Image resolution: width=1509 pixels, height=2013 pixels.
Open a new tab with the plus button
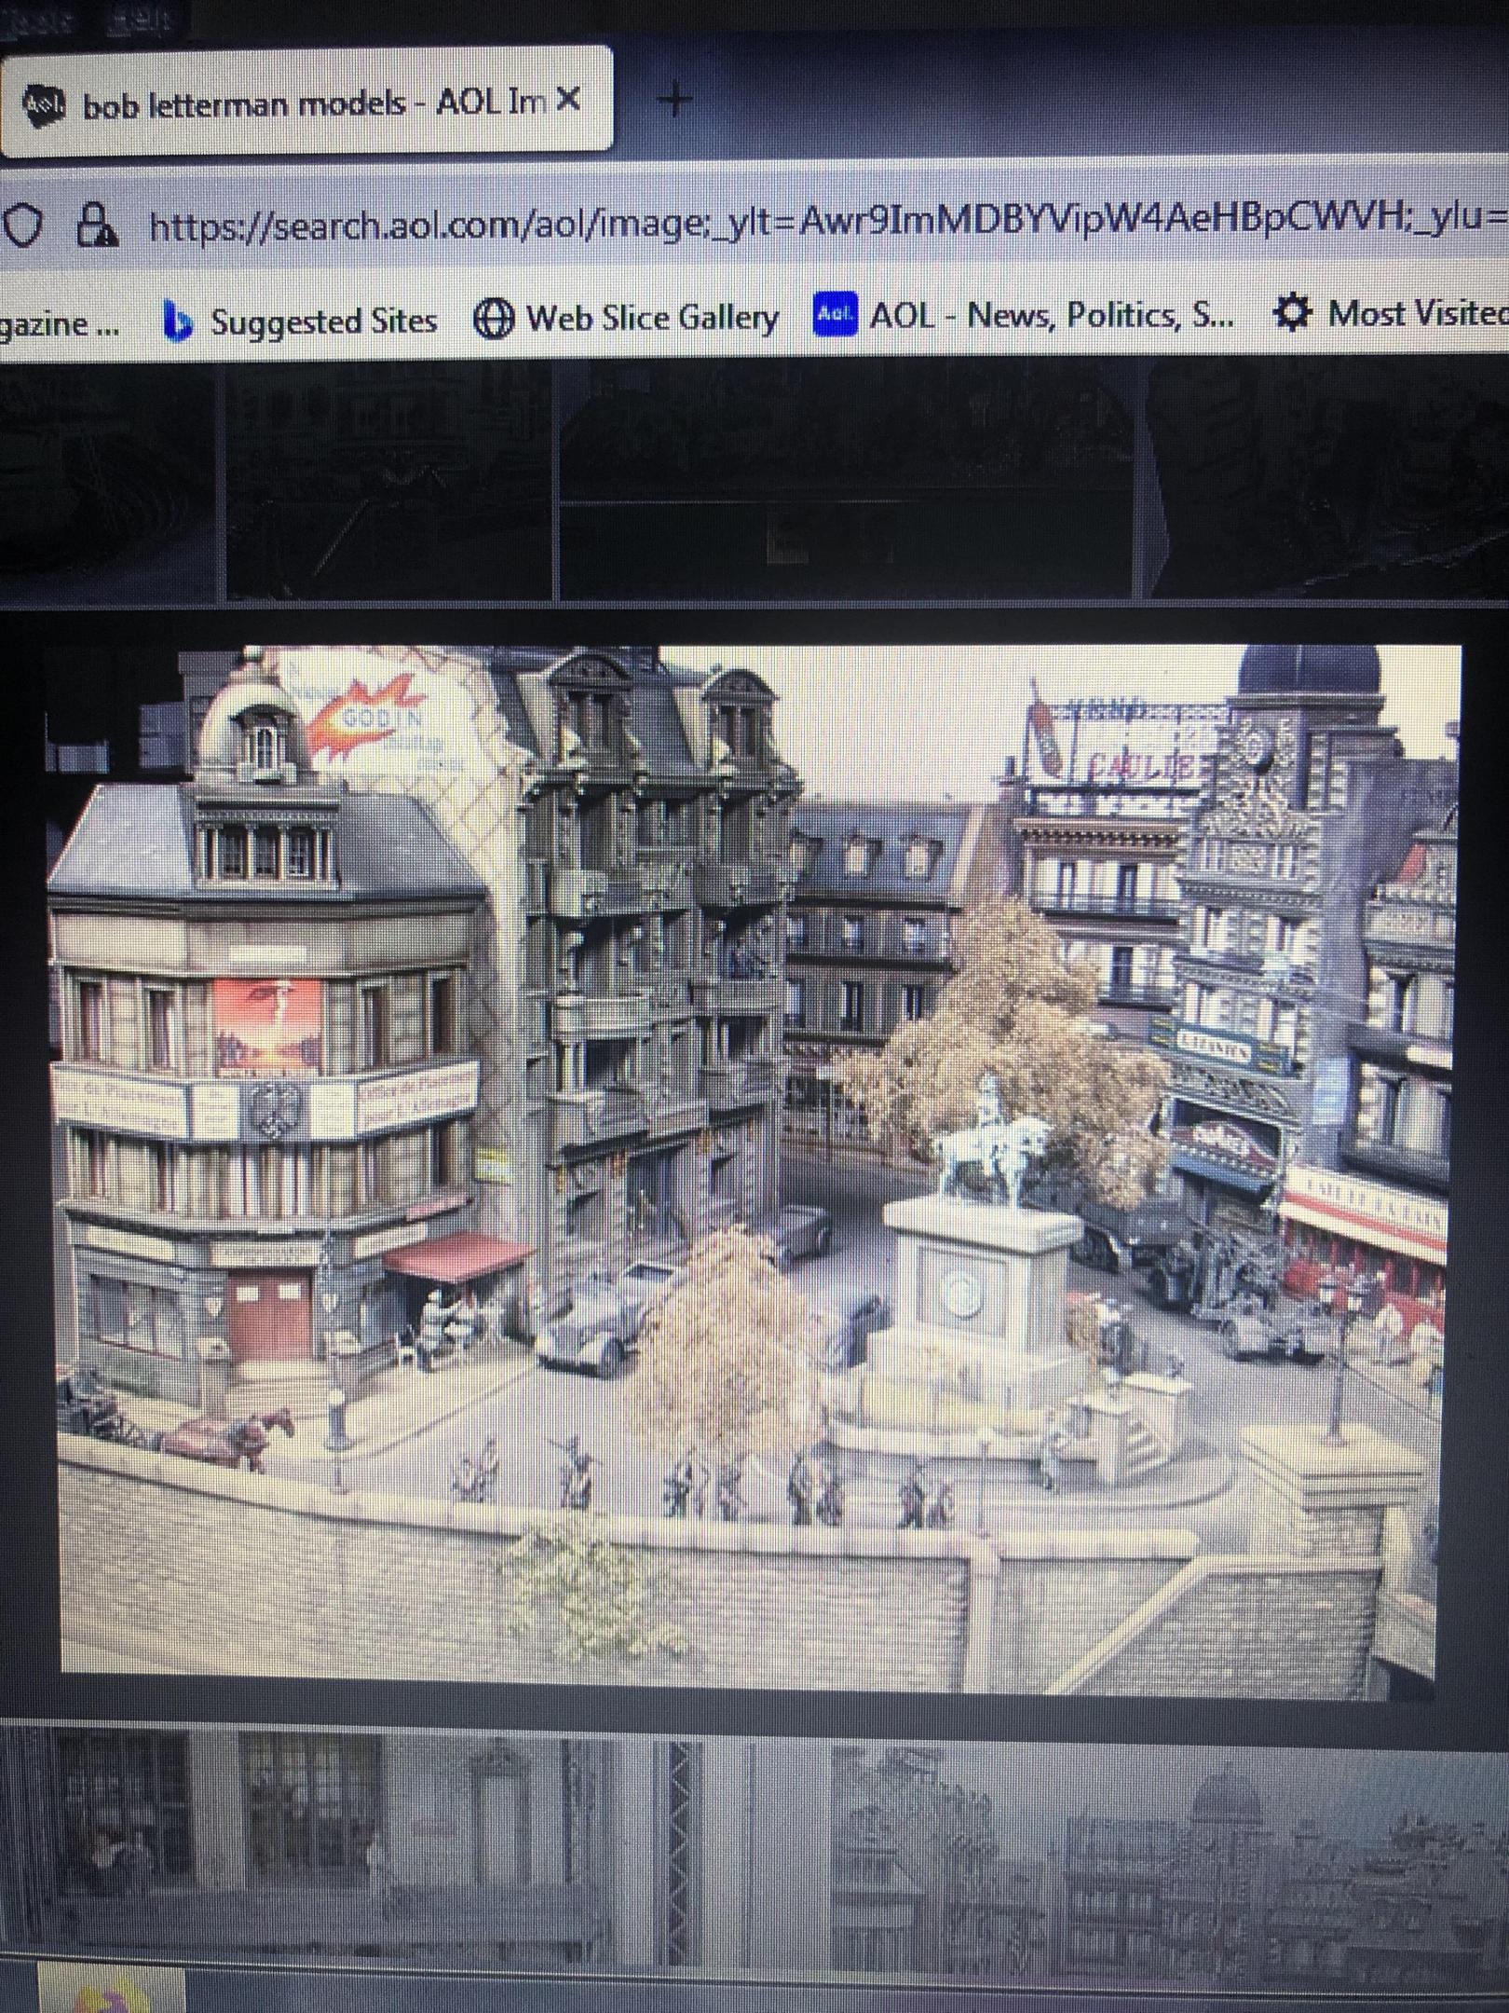(x=676, y=99)
